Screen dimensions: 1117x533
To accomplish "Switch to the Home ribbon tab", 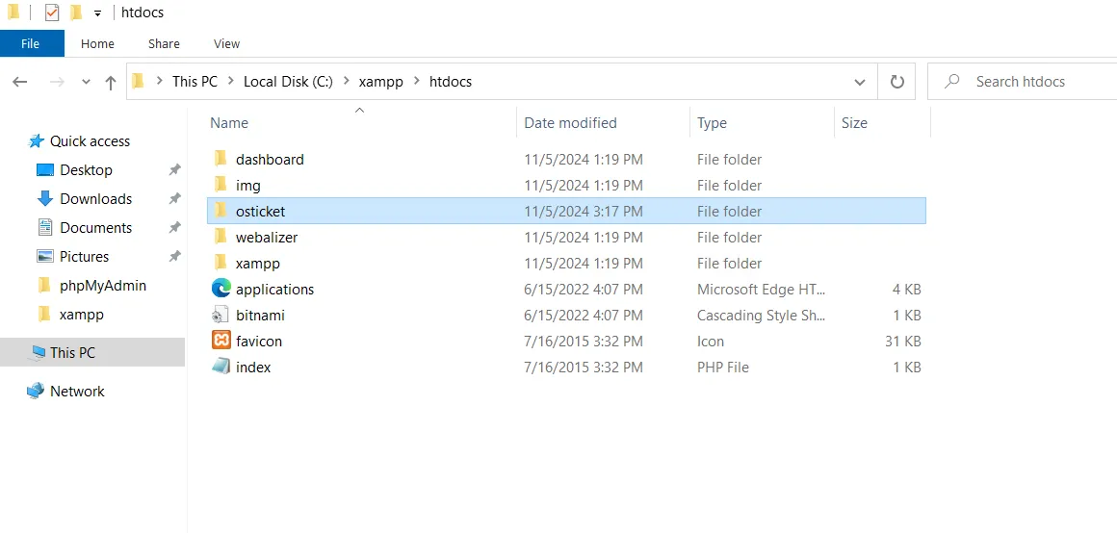I will click(97, 43).
